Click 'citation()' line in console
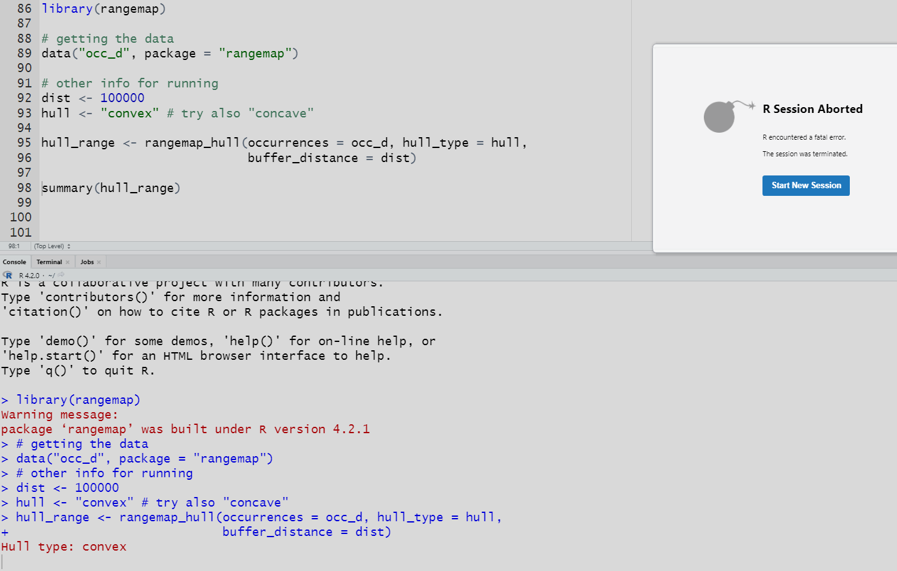 [221, 312]
